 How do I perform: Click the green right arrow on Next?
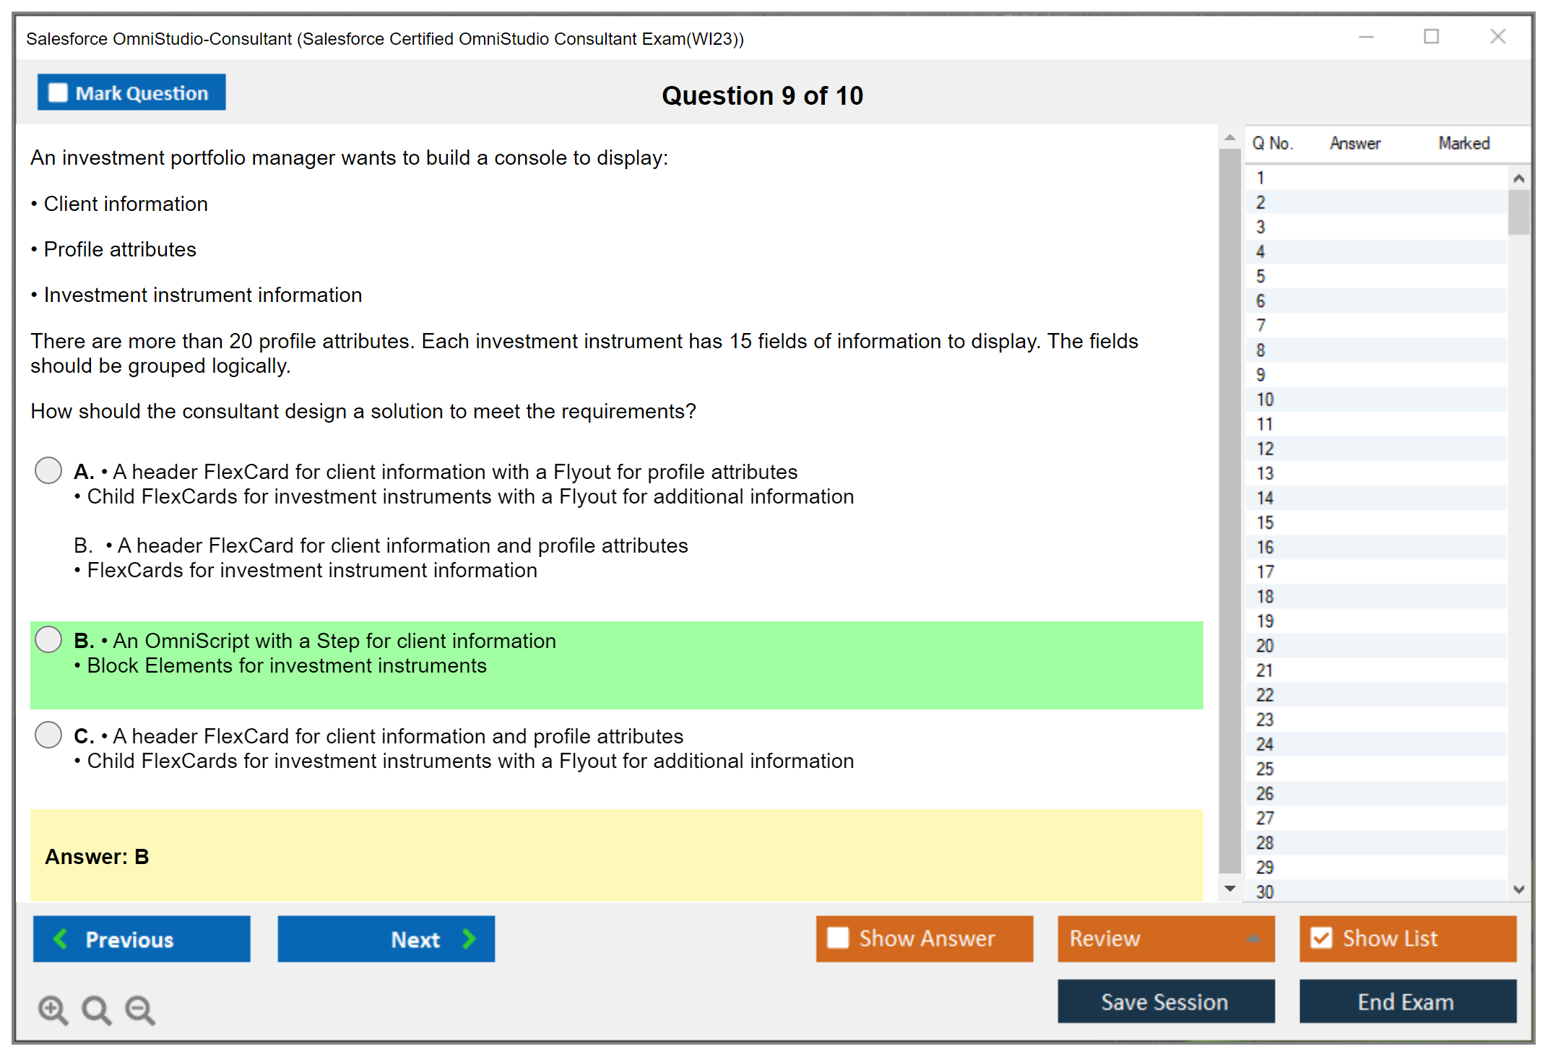click(469, 938)
